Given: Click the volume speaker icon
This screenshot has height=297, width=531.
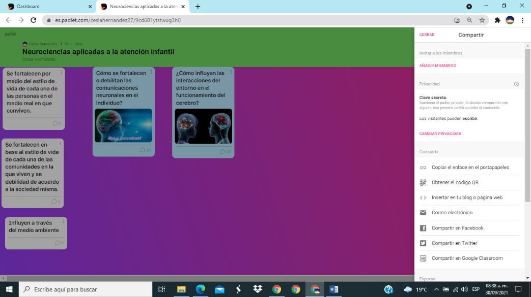Looking at the screenshot, I should [x=465, y=289].
